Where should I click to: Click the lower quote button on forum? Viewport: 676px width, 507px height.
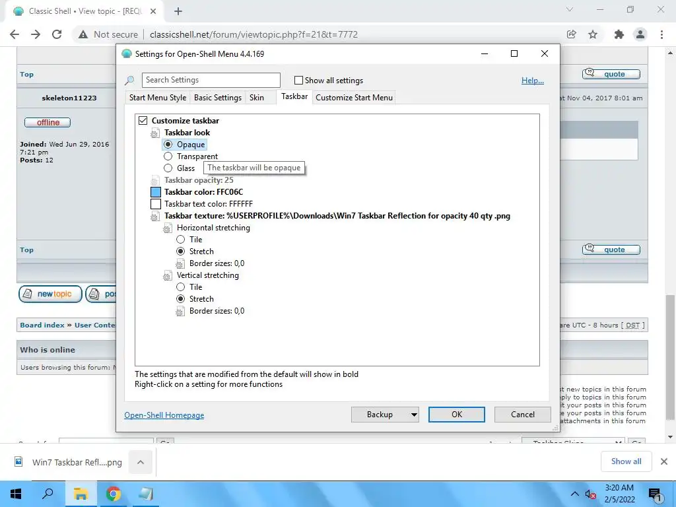click(x=611, y=250)
